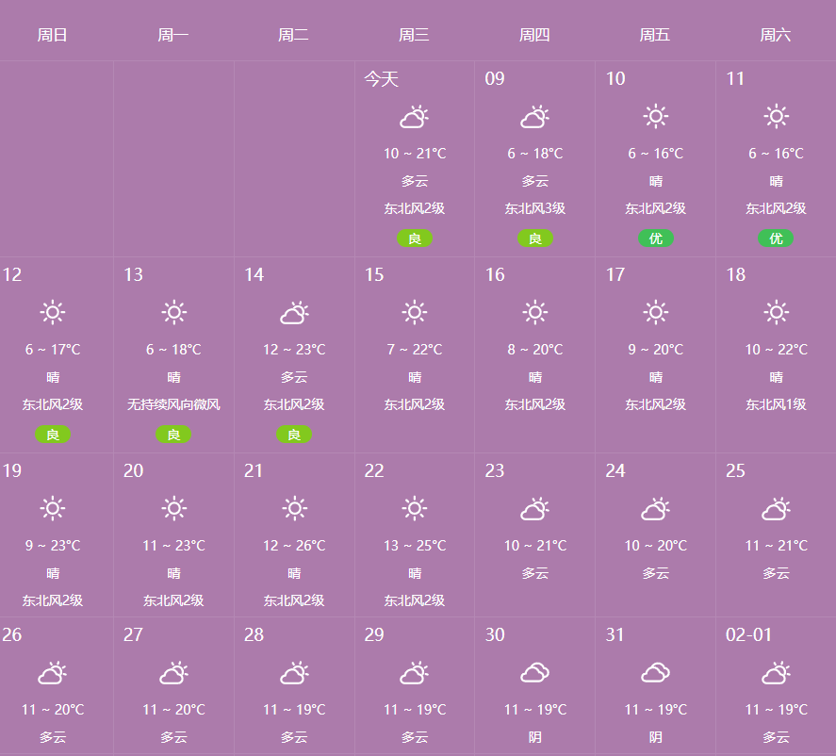Select the 周一 column header
Image resolution: width=836 pixels, height=756 pixels.
point(173,35)
